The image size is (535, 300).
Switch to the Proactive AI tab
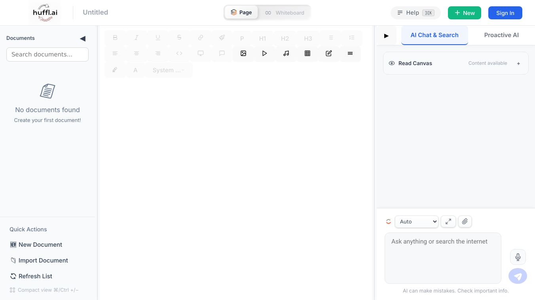pos(501,35)
